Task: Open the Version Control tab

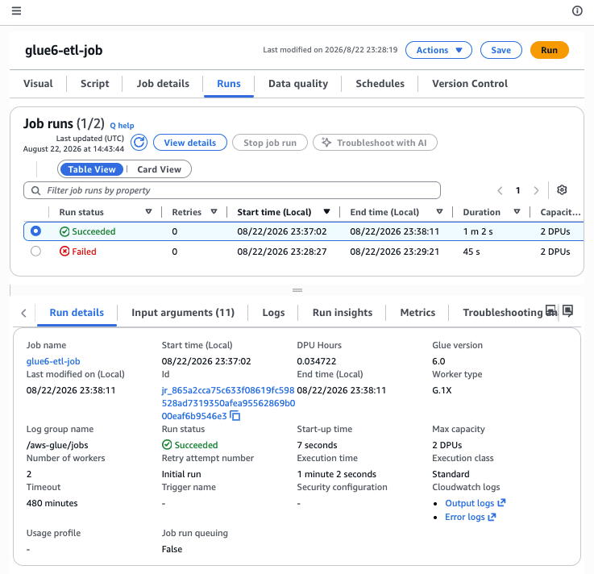Action: point(470,83)
